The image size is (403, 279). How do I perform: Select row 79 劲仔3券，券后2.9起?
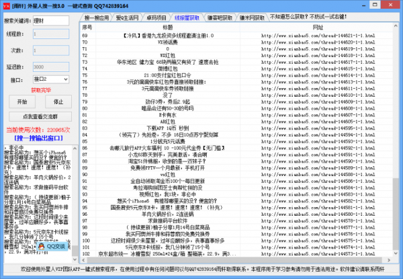(236, 102)
